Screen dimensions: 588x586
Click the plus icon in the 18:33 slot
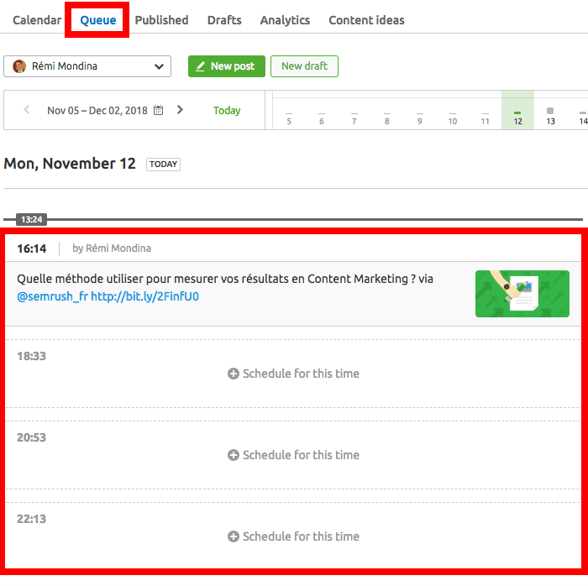click(234, 374)
